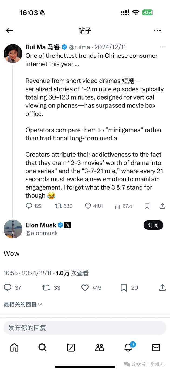Viewport: 170px width, 371px height.
Task: Repost Elon Musk's Wow reply
Action: [46, 288]
